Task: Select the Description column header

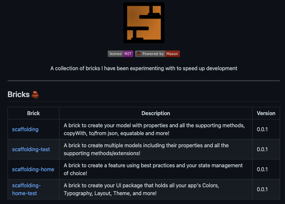Action: (156, 113)
